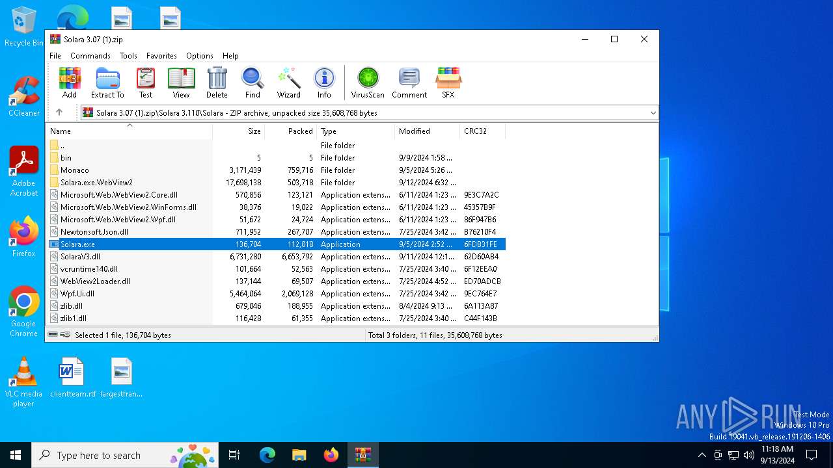Viewport: 833px width, 468px height.
Task: Click the Test archive icon
Action: tap(146, 83)
